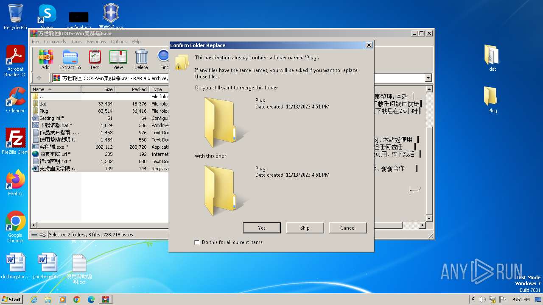The height and width of the screenshot is (305, 543).
Task: Click the WinRAR taskbar button
Action: (106, 299)
